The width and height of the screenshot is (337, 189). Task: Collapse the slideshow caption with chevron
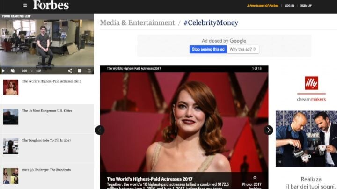click(255, 178)
